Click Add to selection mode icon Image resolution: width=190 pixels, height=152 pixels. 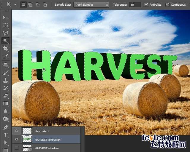click(30, 5)
